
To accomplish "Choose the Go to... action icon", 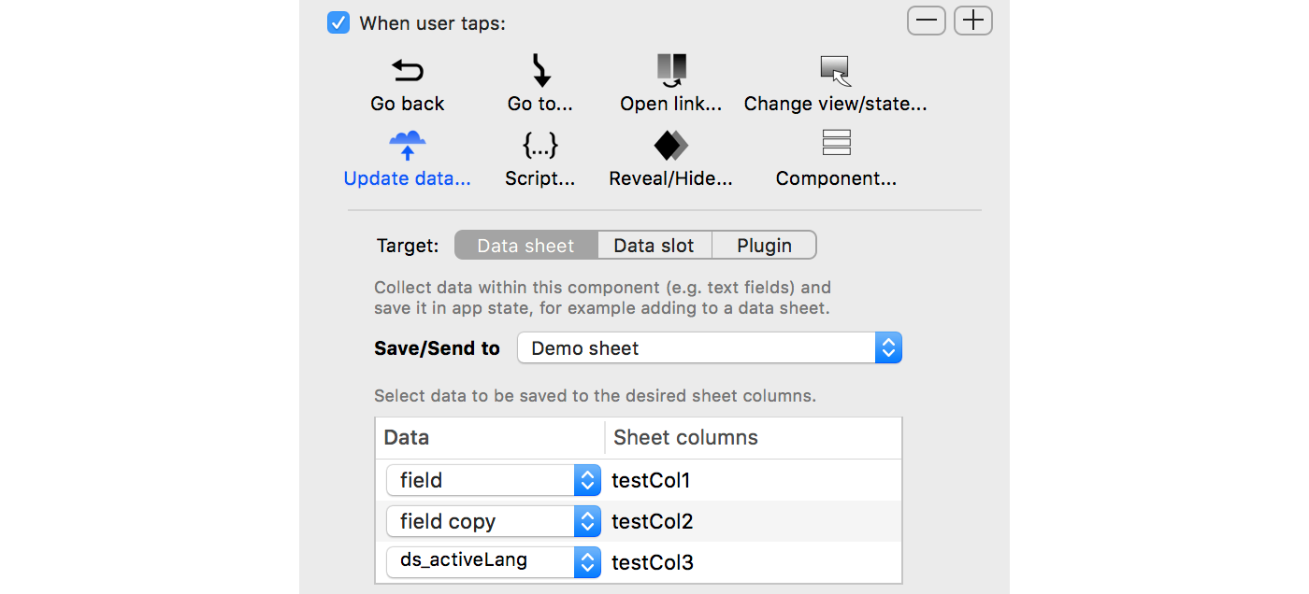I will click(540, 71).
